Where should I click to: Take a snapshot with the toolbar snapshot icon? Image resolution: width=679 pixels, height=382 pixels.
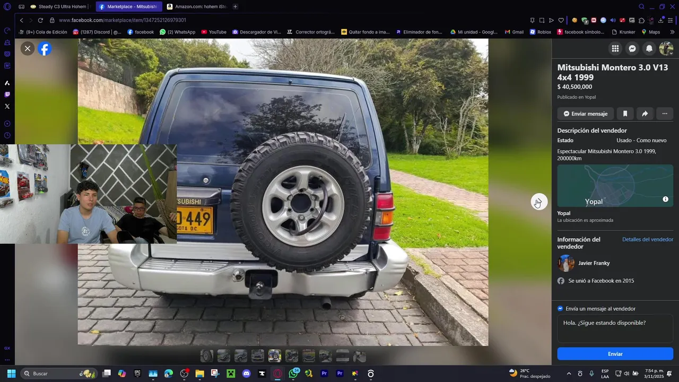(x=542, y=20)
